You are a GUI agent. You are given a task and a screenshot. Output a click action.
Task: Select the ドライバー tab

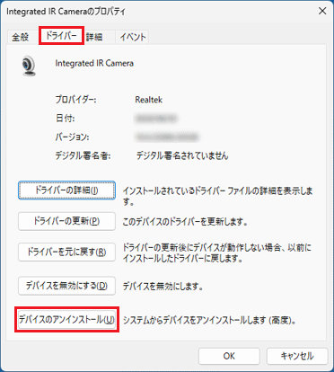point(61,36)
